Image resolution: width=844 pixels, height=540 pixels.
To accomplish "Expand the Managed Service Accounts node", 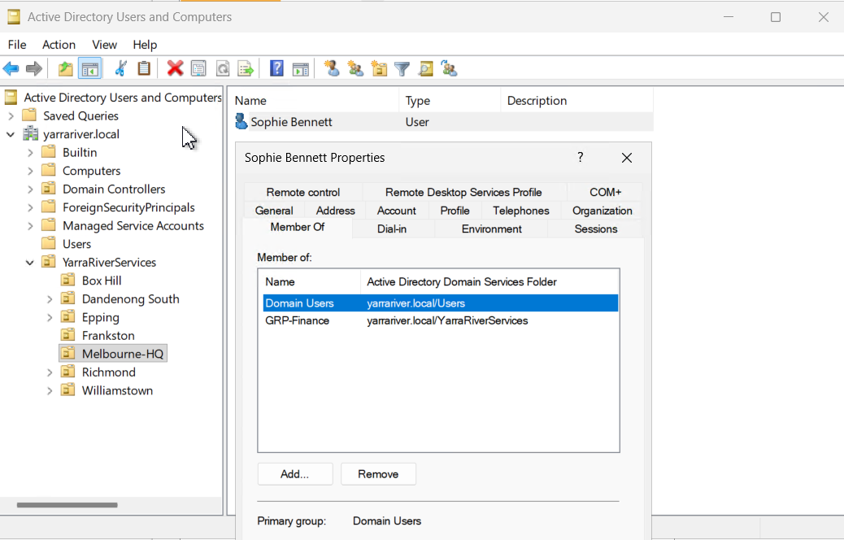I will coord(30,225).
